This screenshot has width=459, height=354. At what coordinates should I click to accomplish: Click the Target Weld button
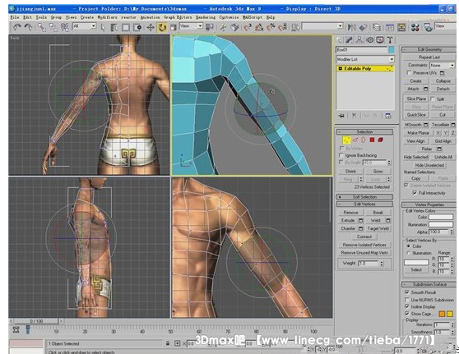378,228
